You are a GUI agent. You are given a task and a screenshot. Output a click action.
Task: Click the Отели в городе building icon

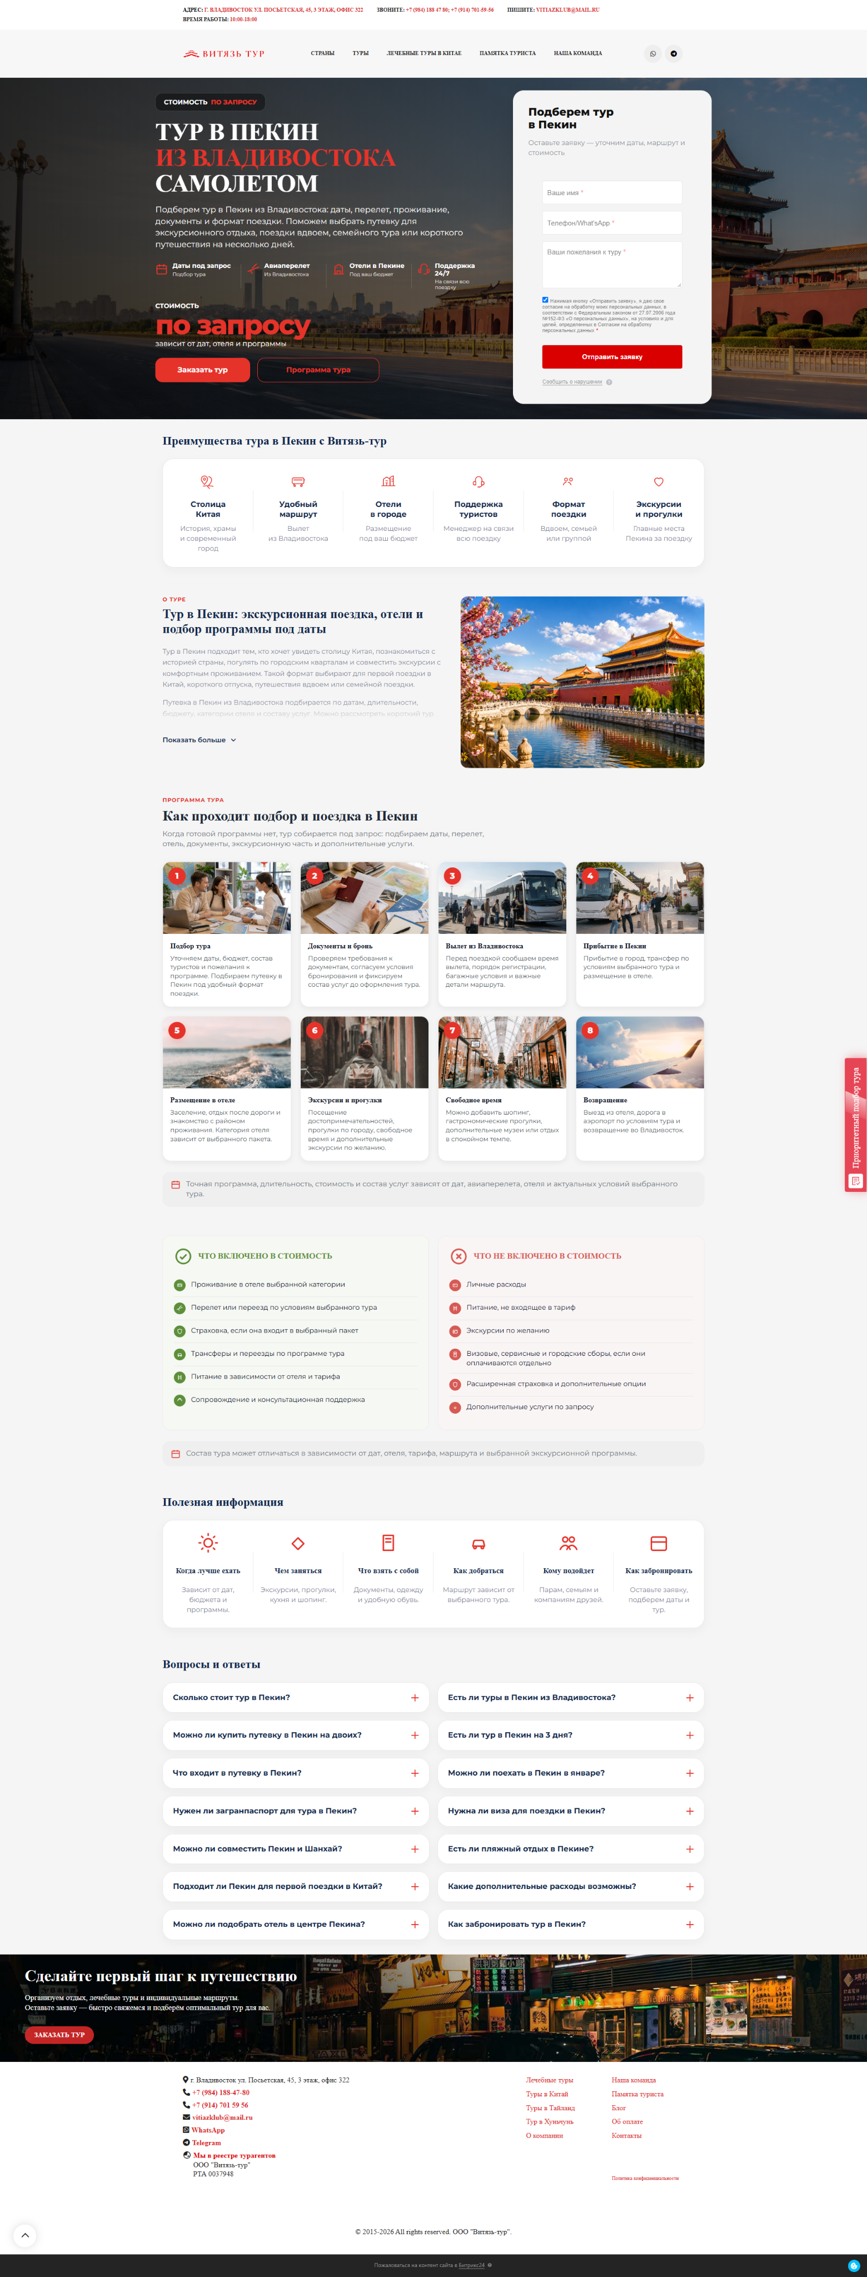point(388,482)
